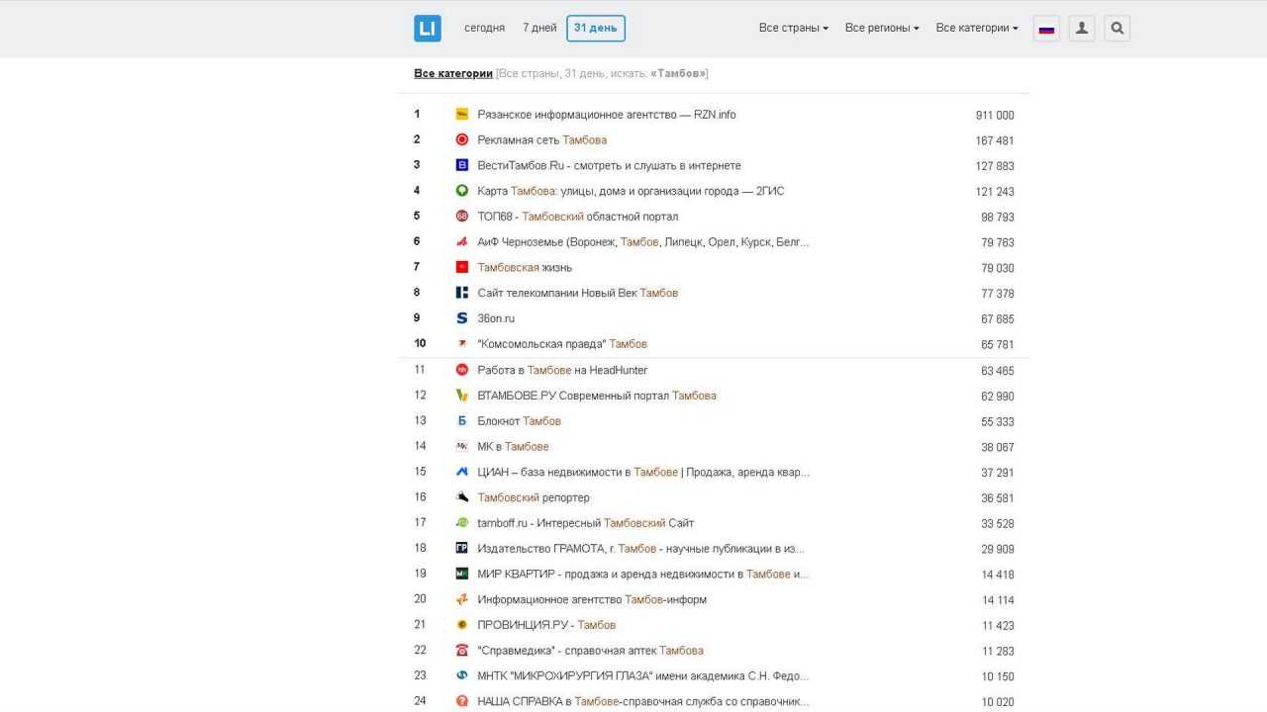Open Работа в Тамбове на HeadHunter link

[562, 370]
